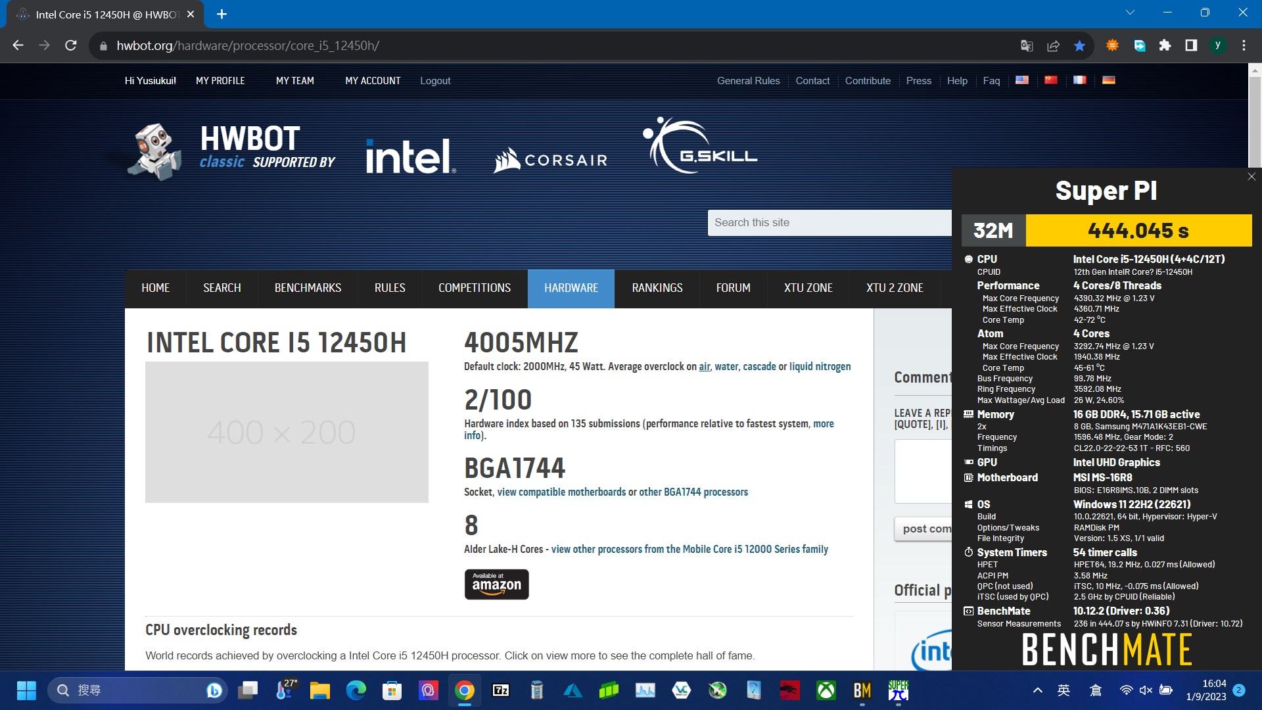The image size is (1262, 710).
Task: Click the G.SKILL sponsor logo
Action: 700,145
